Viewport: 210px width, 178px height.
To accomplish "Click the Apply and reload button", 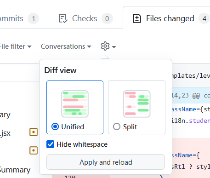I will (106, 162).
